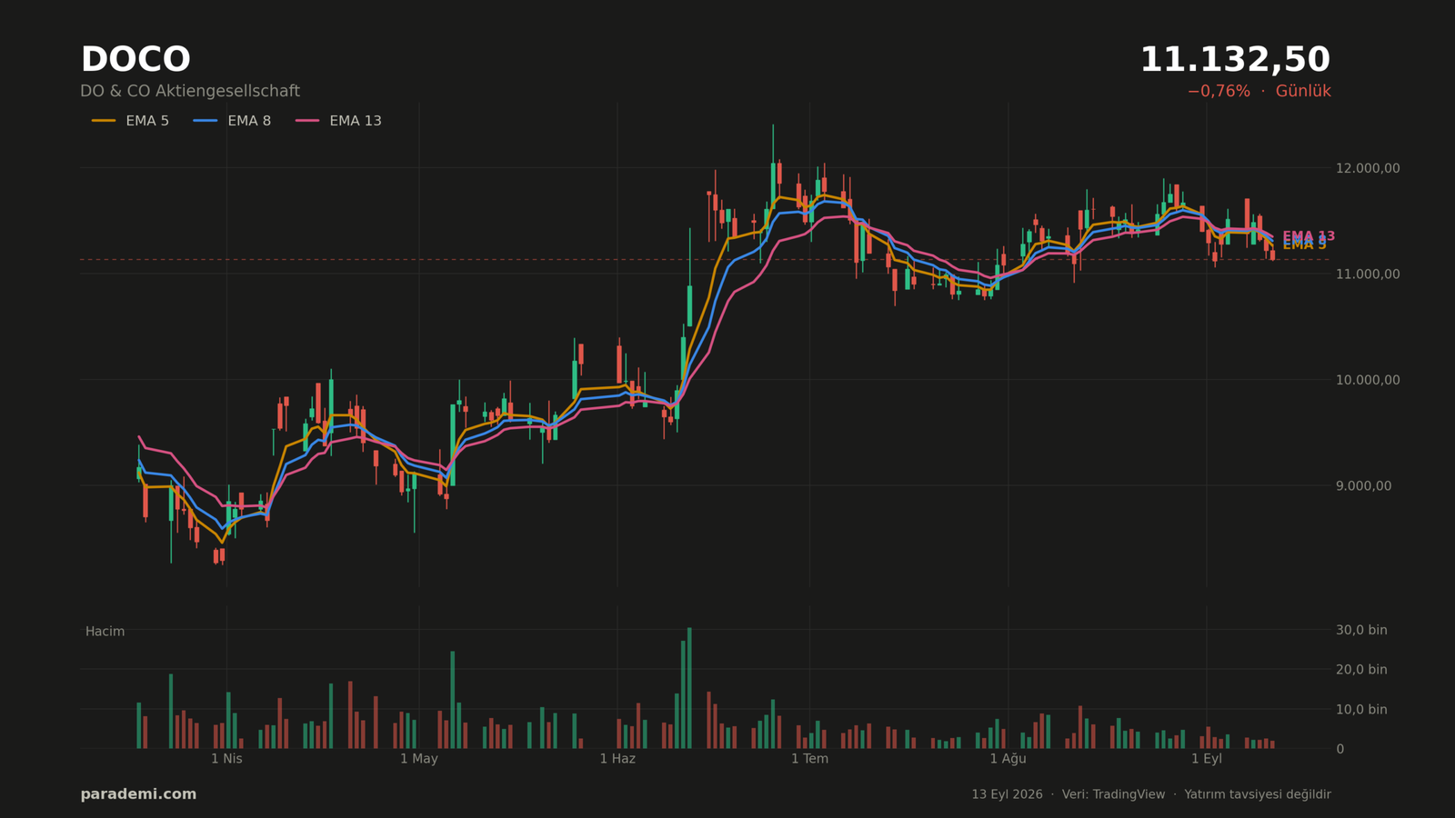Screen dimensions: 1455x818
Task: Click the −0,76% daily change value
Action: tap(1219, 91)
